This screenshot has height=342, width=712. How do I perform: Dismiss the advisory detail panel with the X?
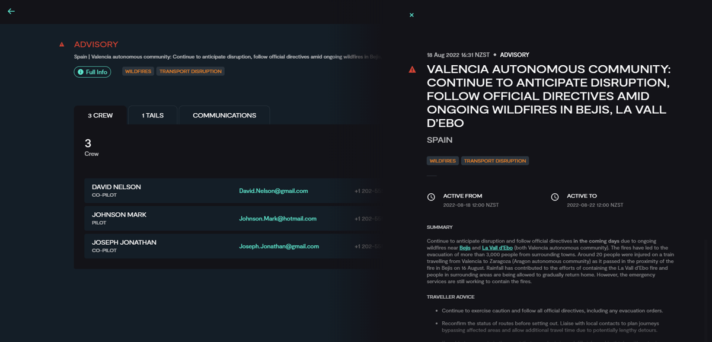tap(411, 15)
